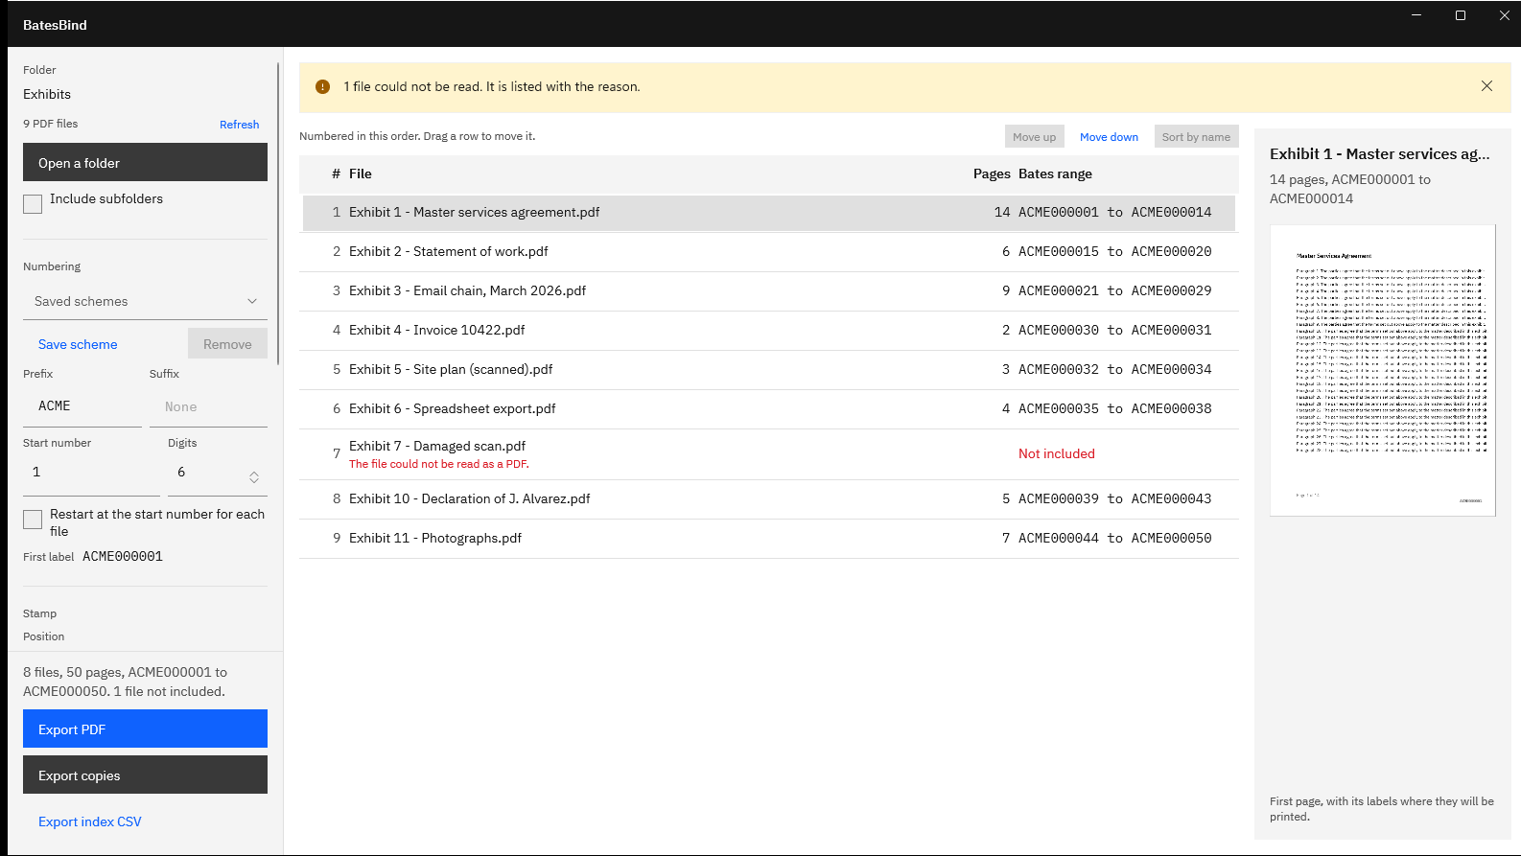The height and width of the screenshot is (856, 1521).
Task: Click the Digits stepper arrows
Action: 254,476
